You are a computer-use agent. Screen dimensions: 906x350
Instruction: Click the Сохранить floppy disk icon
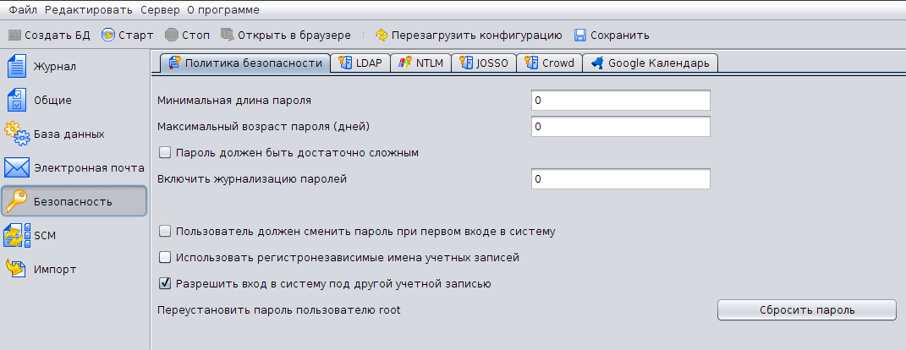580,36
